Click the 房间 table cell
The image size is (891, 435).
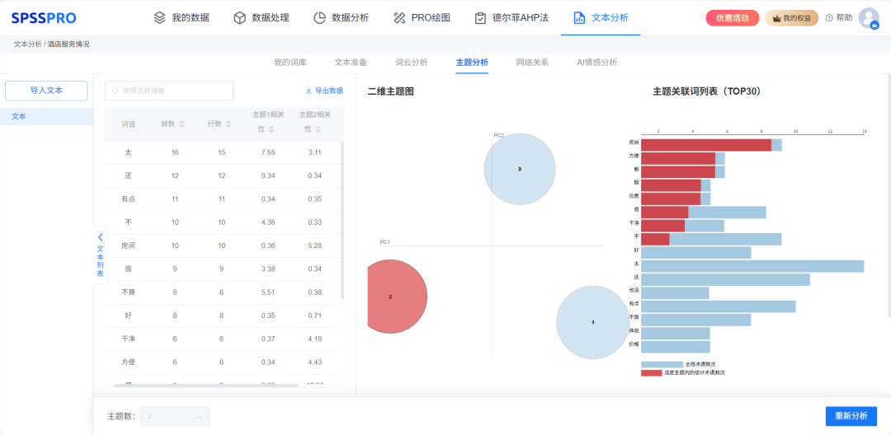pos(129,246)
